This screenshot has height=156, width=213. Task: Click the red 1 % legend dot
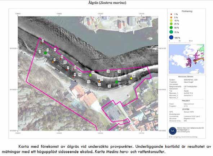pyautogui.click(x=171, y=14)
